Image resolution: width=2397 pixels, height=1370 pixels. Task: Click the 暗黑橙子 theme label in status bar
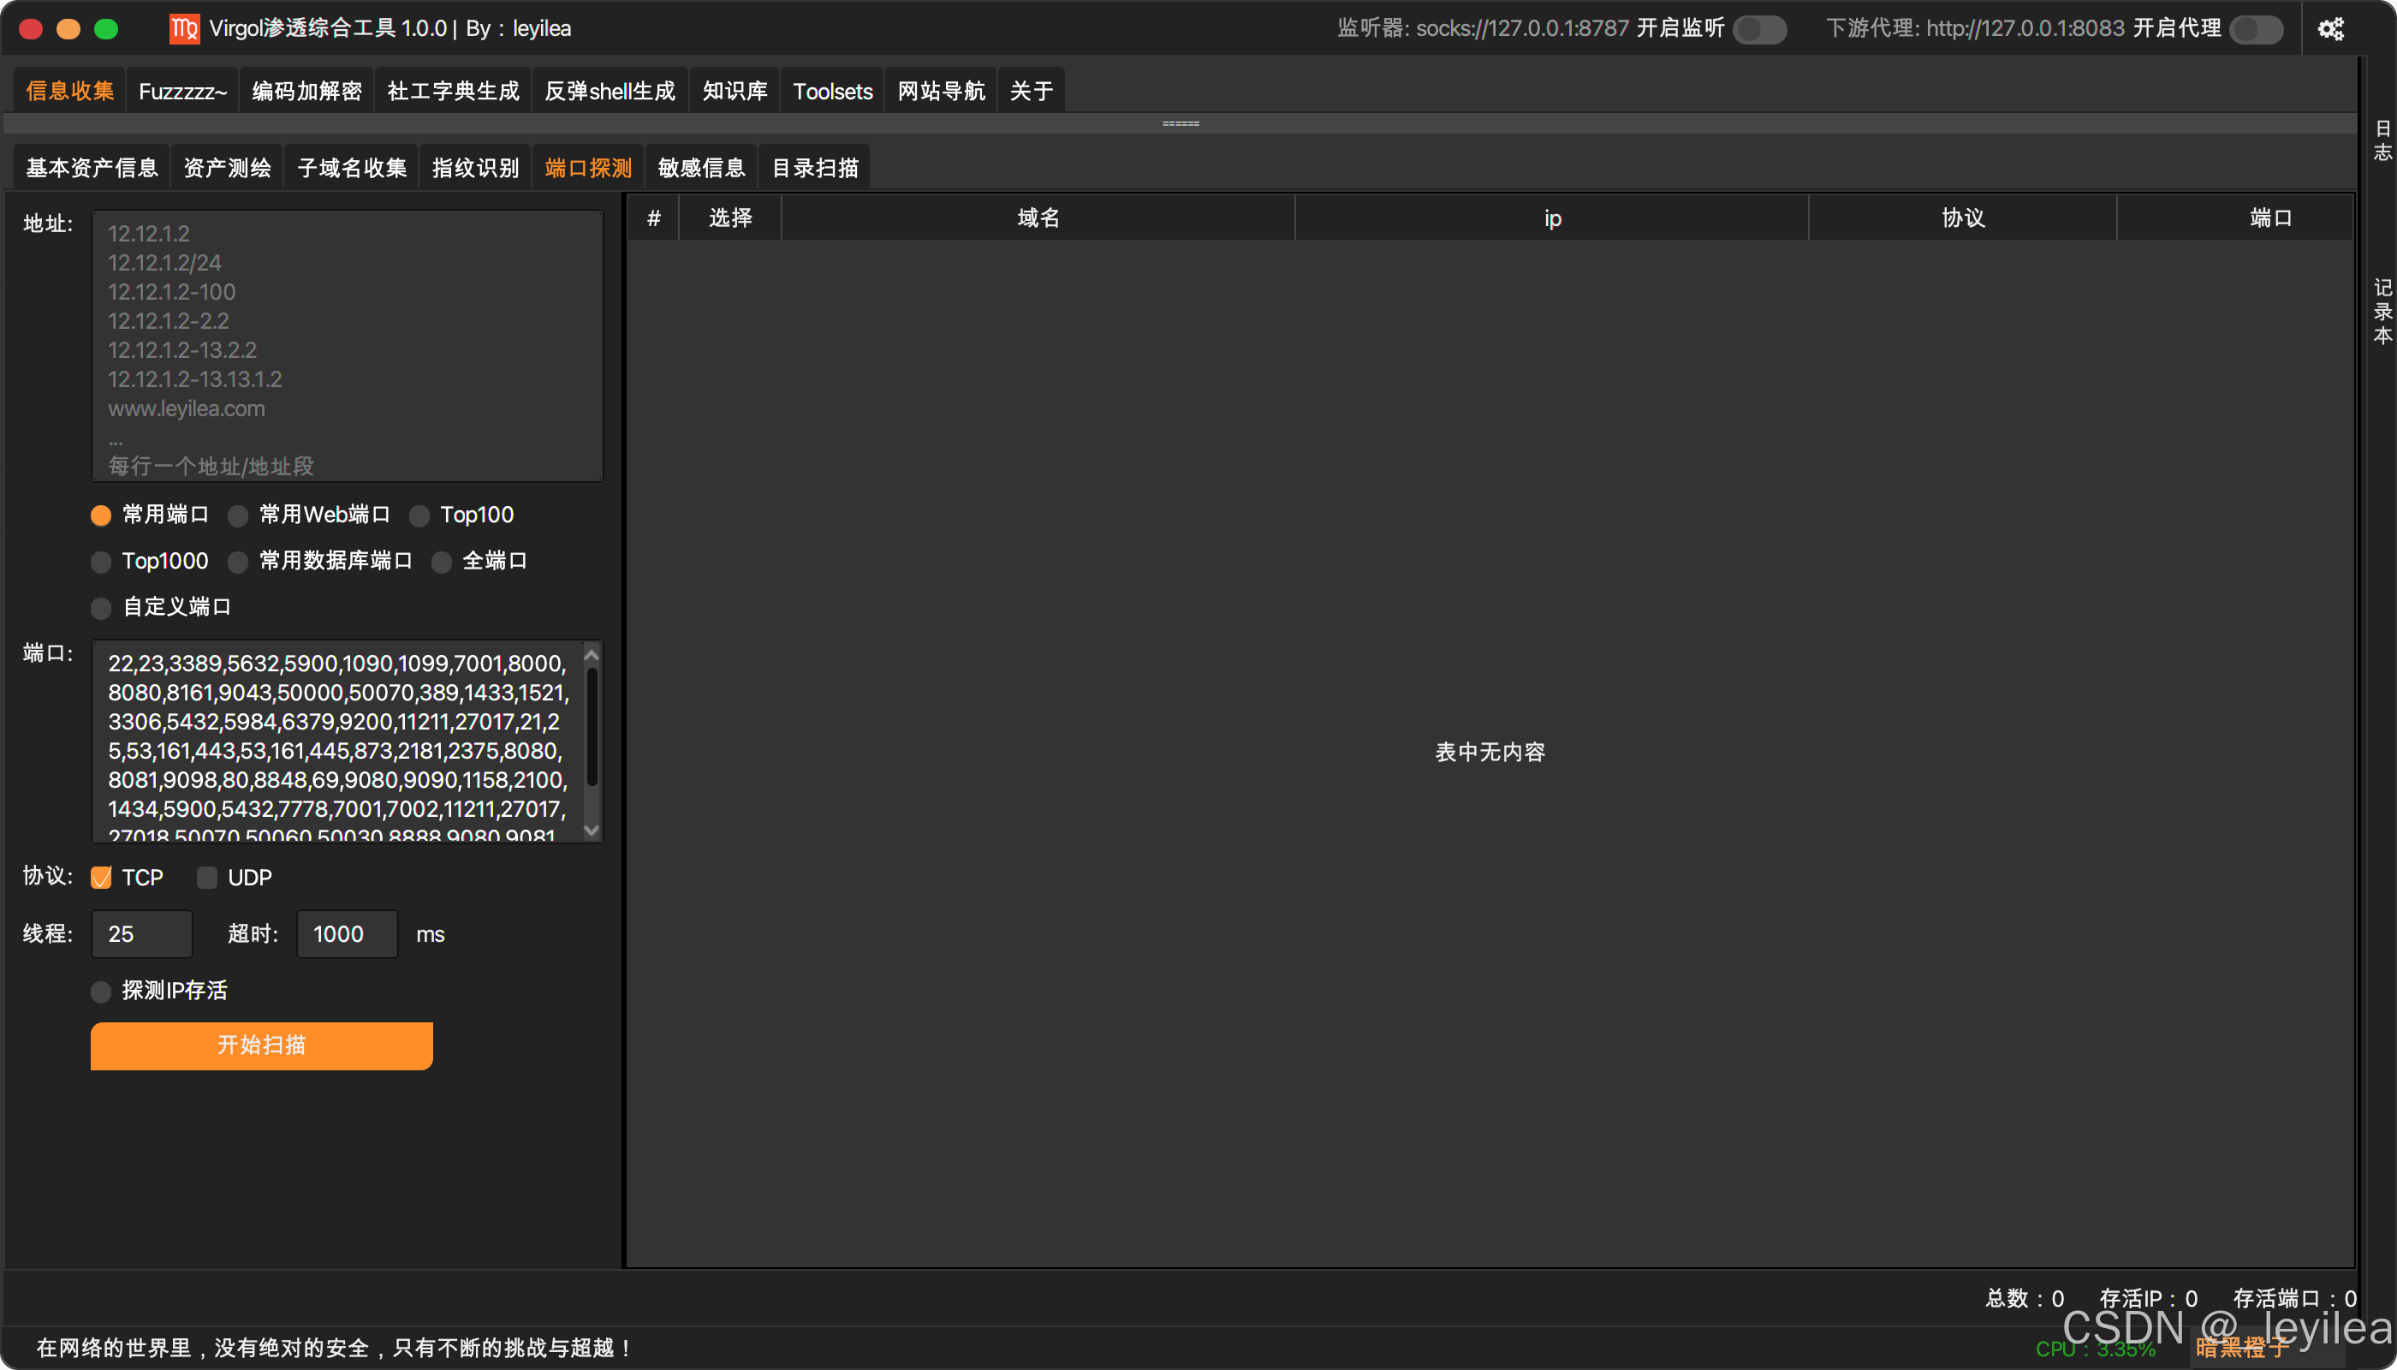2244,1349
